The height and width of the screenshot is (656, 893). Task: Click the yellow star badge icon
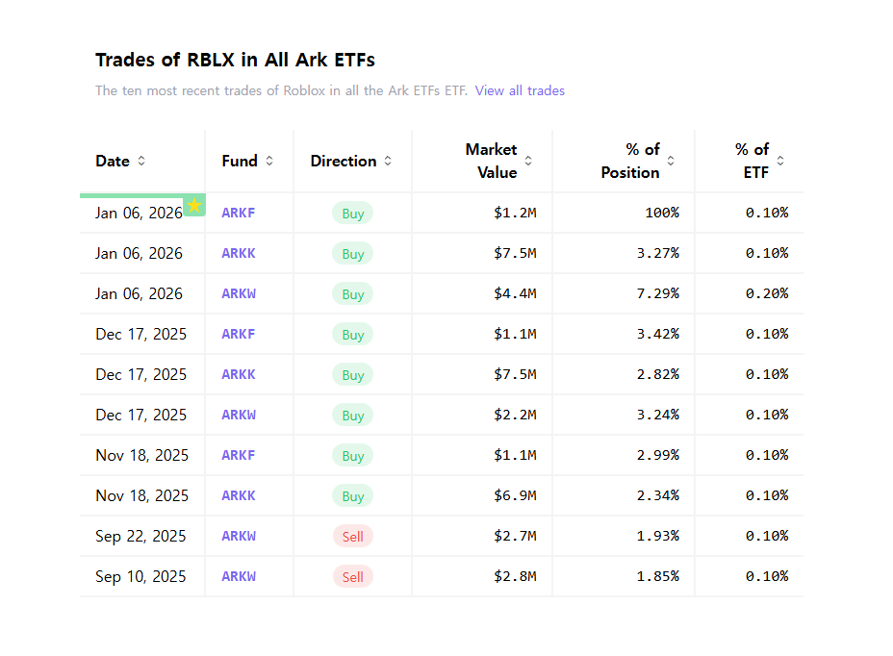194,205
